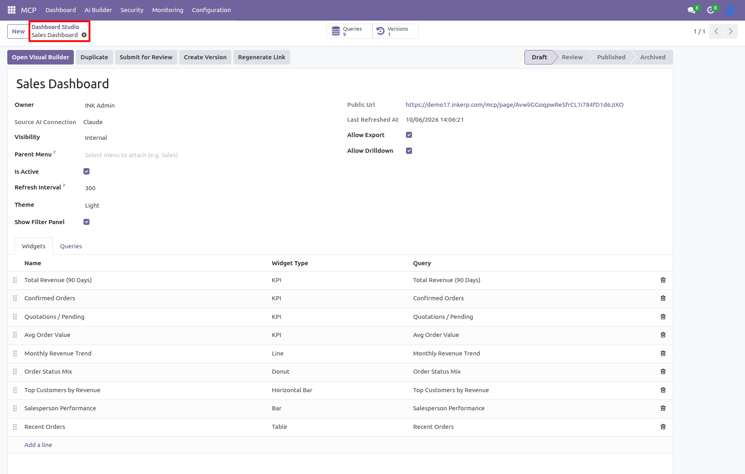
Task: Click the user avatar icon
Action: (731, 10)
